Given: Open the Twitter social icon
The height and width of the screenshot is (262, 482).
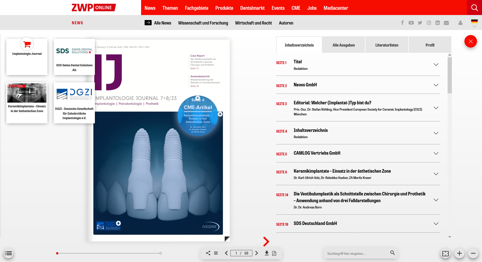Looking at the screenshot, I should [x=420, y=23].
